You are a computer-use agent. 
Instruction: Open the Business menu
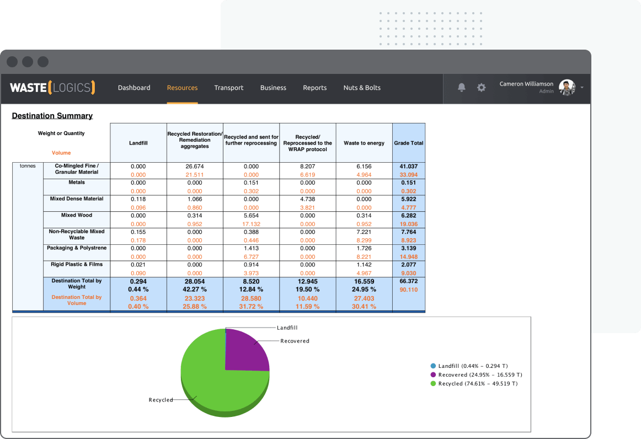pos(273,88)
